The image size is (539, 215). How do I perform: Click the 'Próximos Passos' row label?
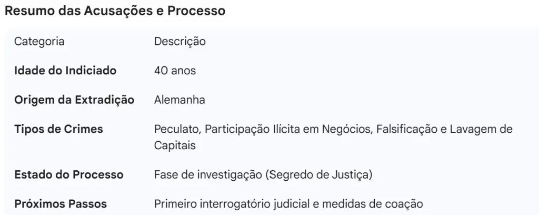point(61,204)
